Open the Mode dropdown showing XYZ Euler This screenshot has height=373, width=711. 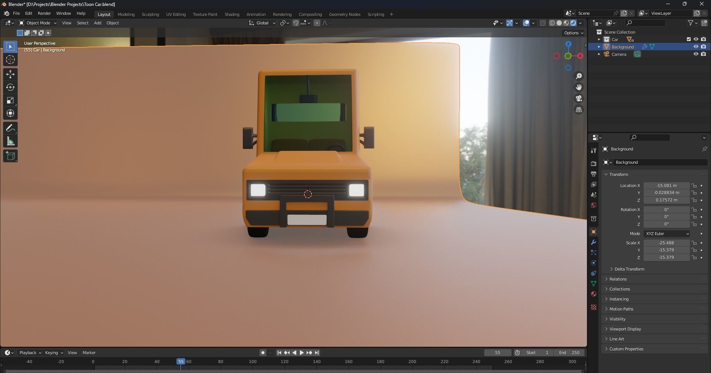[x=666, y=234]
